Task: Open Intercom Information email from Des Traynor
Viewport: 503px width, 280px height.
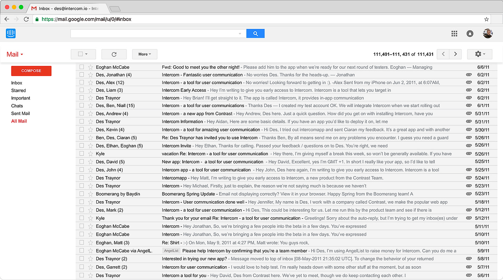Action: [x=182, y=122]
